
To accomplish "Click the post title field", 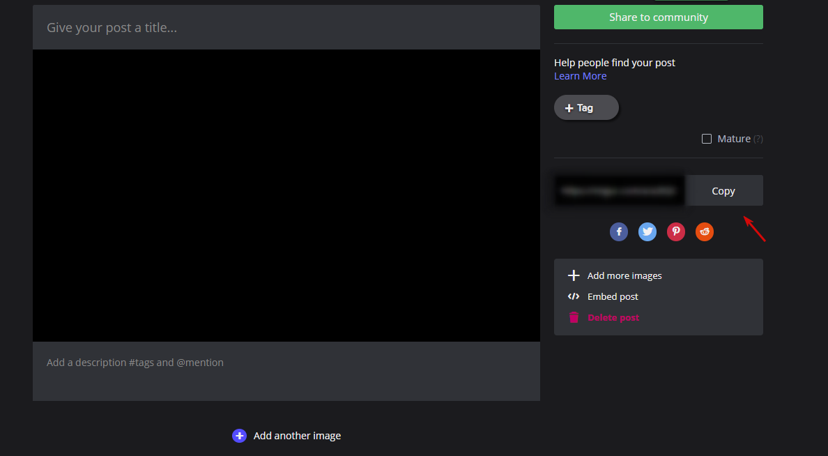I will [286, 28].
